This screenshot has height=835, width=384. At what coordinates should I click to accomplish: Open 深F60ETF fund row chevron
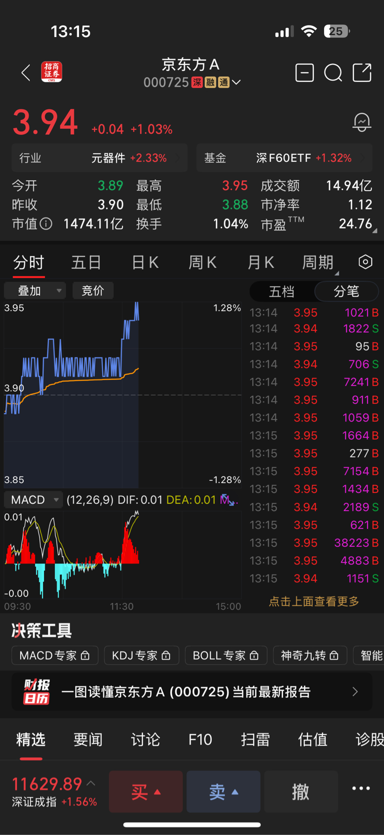363,158
